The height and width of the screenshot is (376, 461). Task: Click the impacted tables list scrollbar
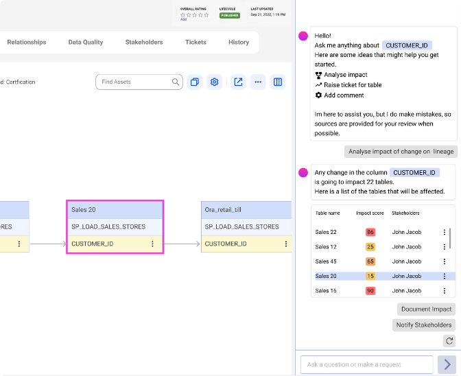click(x=450, y=238)
